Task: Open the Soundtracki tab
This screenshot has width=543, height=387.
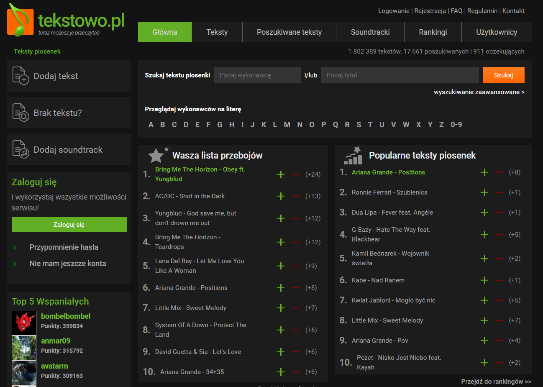Action: (370, 32)
